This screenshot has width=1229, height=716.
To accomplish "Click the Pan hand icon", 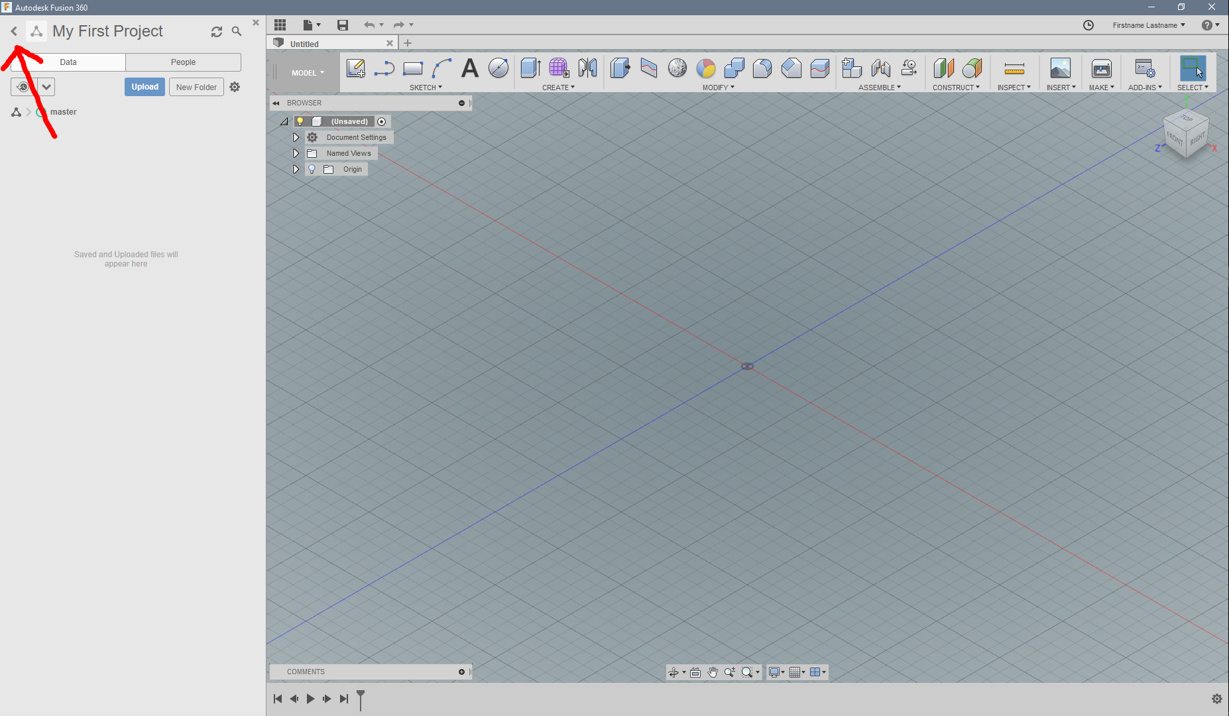I will click(713, 672).
